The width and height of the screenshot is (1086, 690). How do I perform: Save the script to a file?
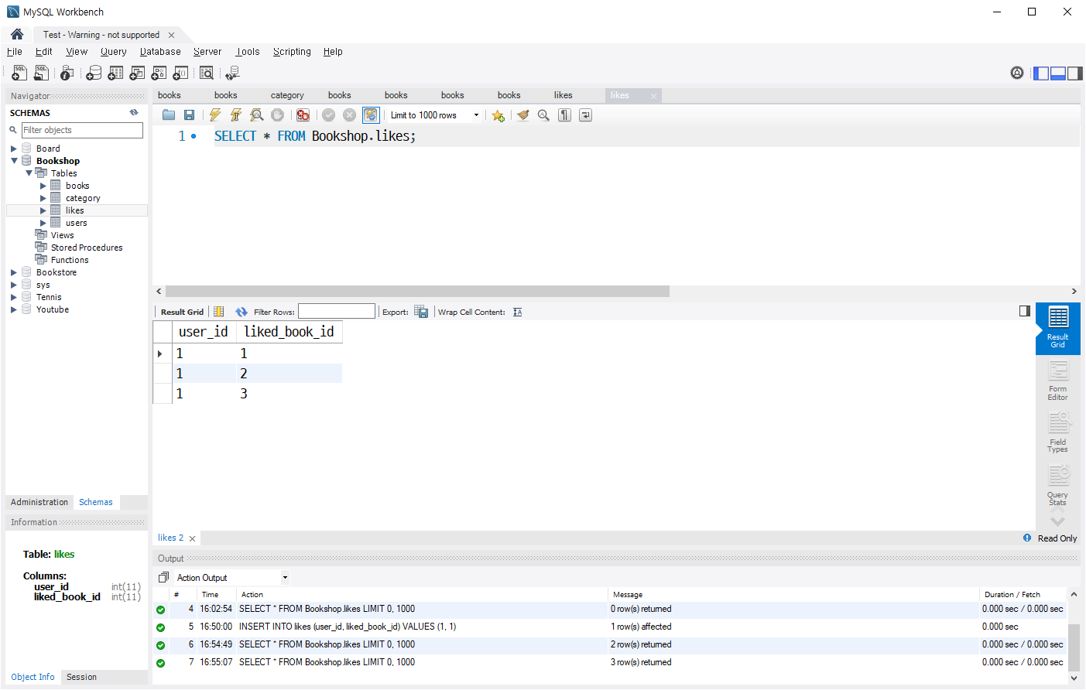(x=189, y=115)
